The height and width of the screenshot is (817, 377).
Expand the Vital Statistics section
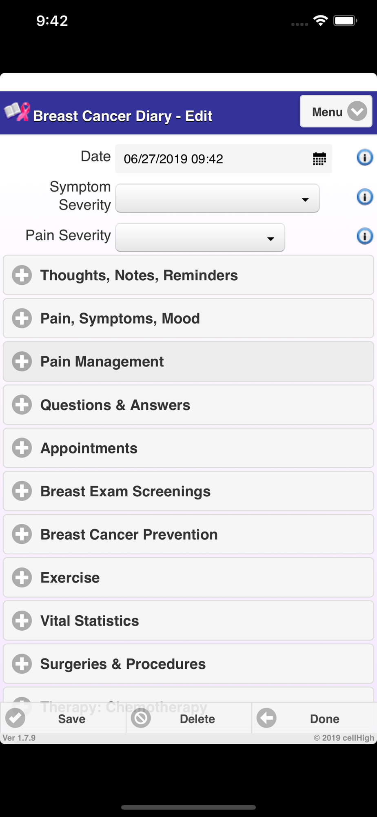[188, 621]
